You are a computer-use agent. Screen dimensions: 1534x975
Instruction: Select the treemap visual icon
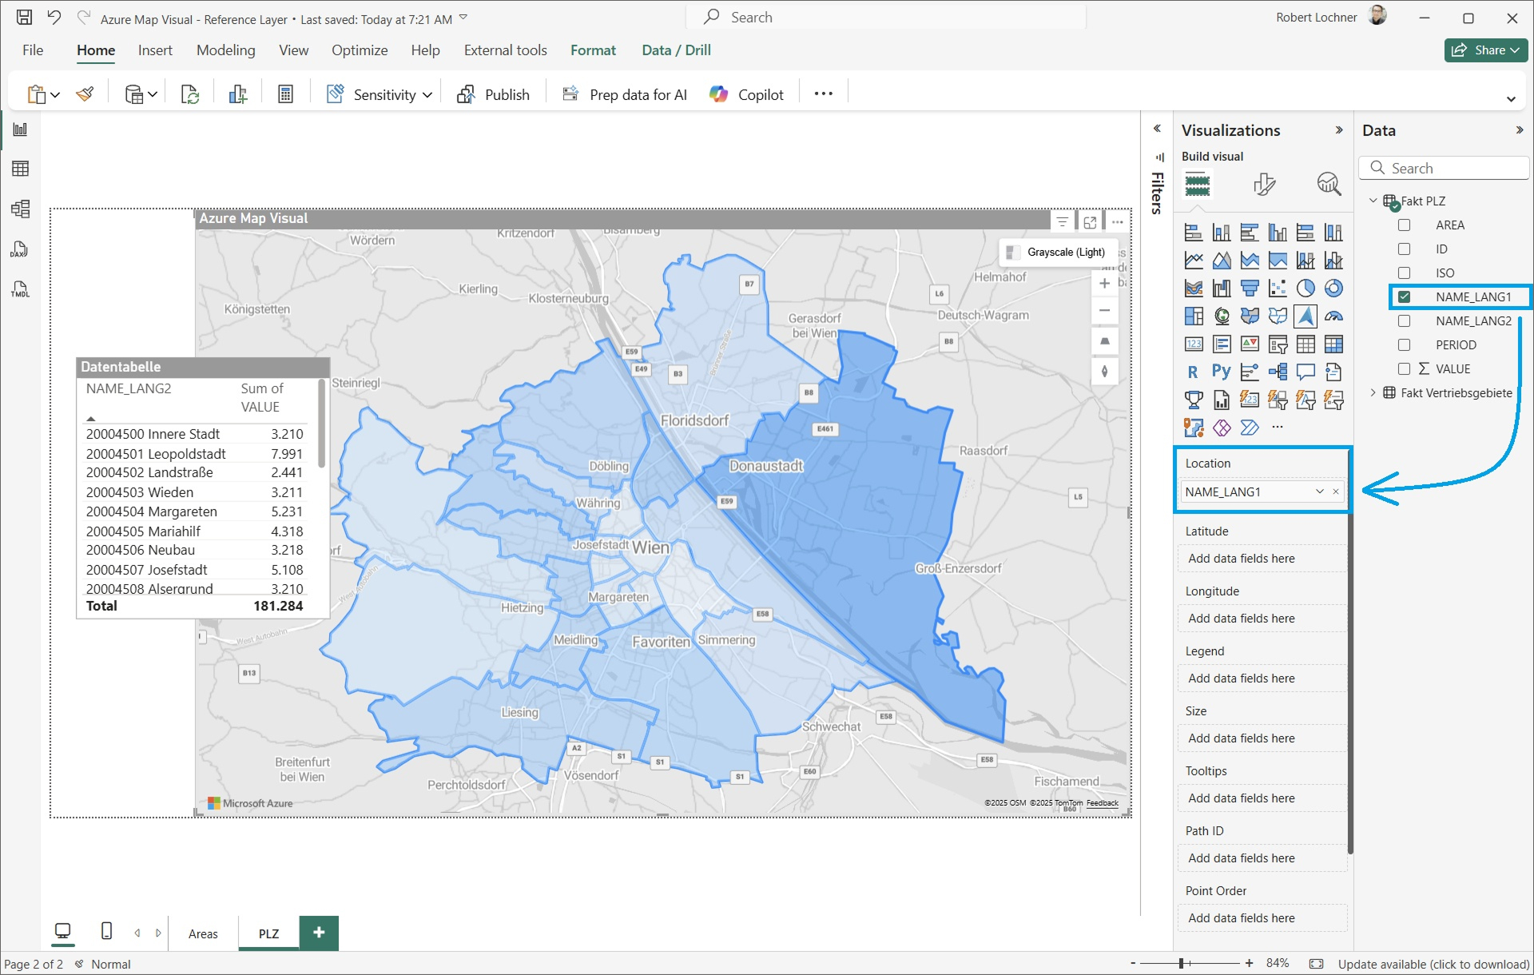(x=1193, y=316)
